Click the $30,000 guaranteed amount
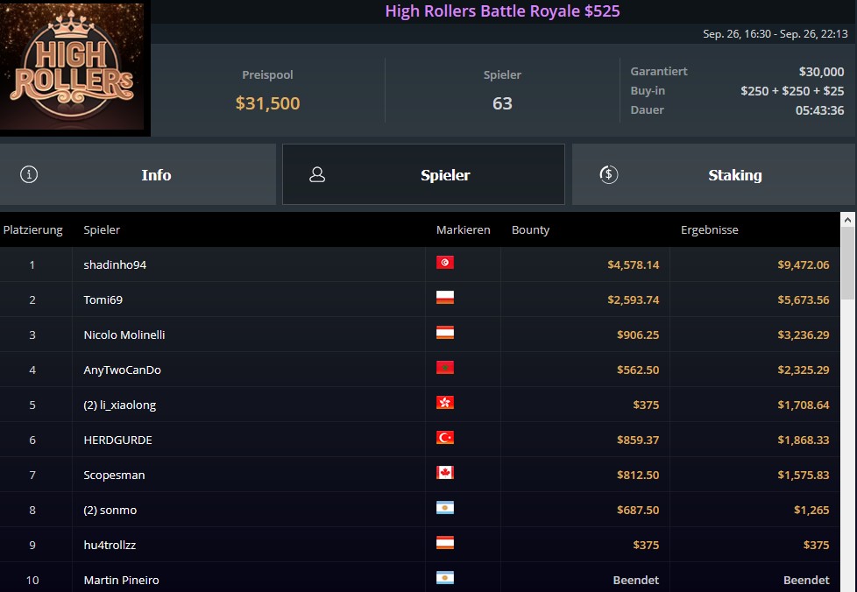The image size is (857, 592). (821, 72)
